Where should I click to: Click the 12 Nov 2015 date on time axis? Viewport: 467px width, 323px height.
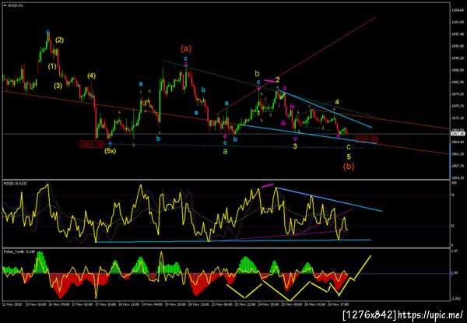coord(11,304)
